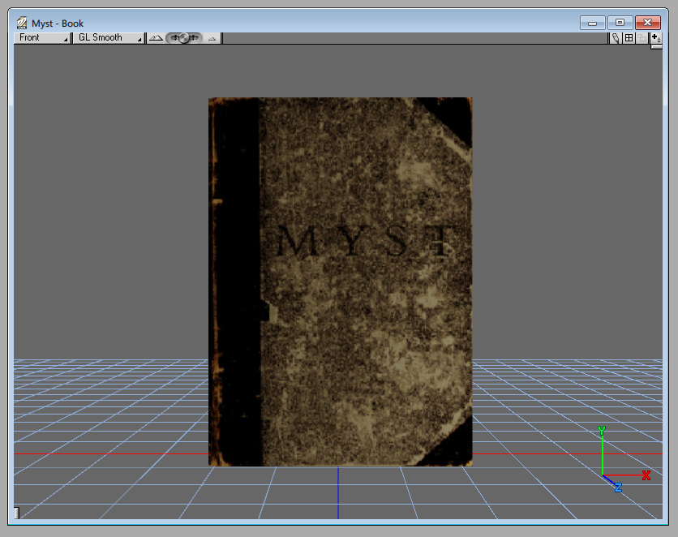This screenshot has height=537, width=678.
Task: Click the small tab handle below plus icon
Action: 656,47
